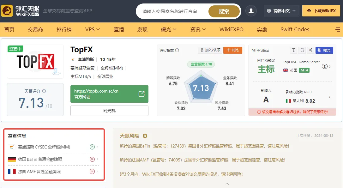
Task: Open the 发现 menu item
Action: (142, 29)
